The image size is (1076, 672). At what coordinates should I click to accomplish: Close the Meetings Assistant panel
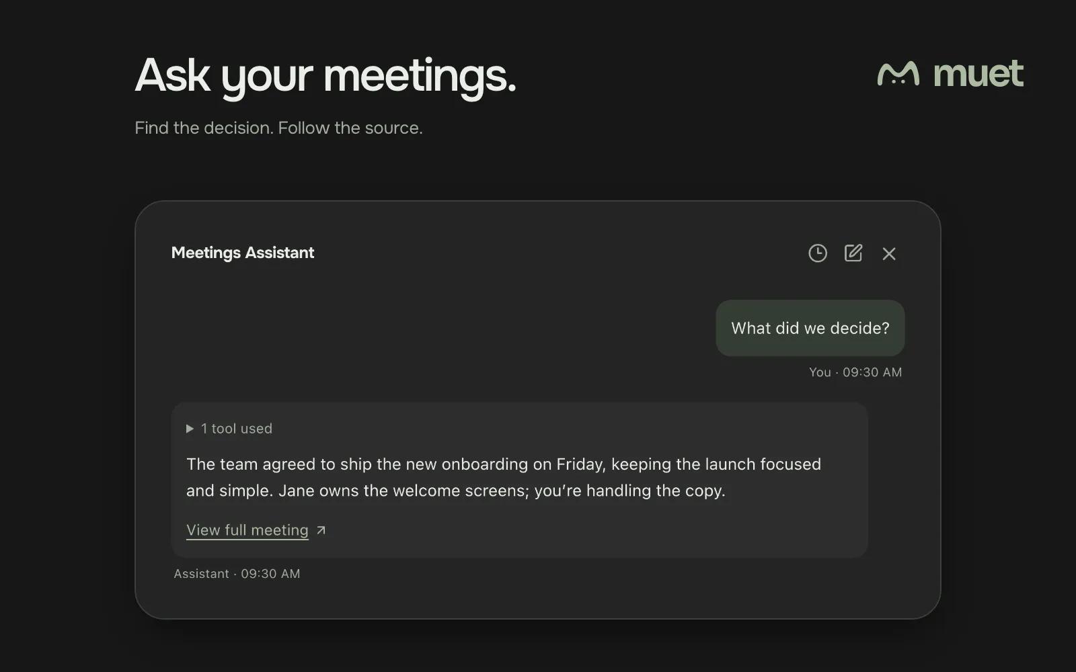tap(889, 253)
